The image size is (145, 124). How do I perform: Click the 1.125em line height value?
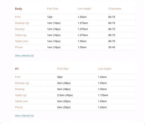point(103,95)
